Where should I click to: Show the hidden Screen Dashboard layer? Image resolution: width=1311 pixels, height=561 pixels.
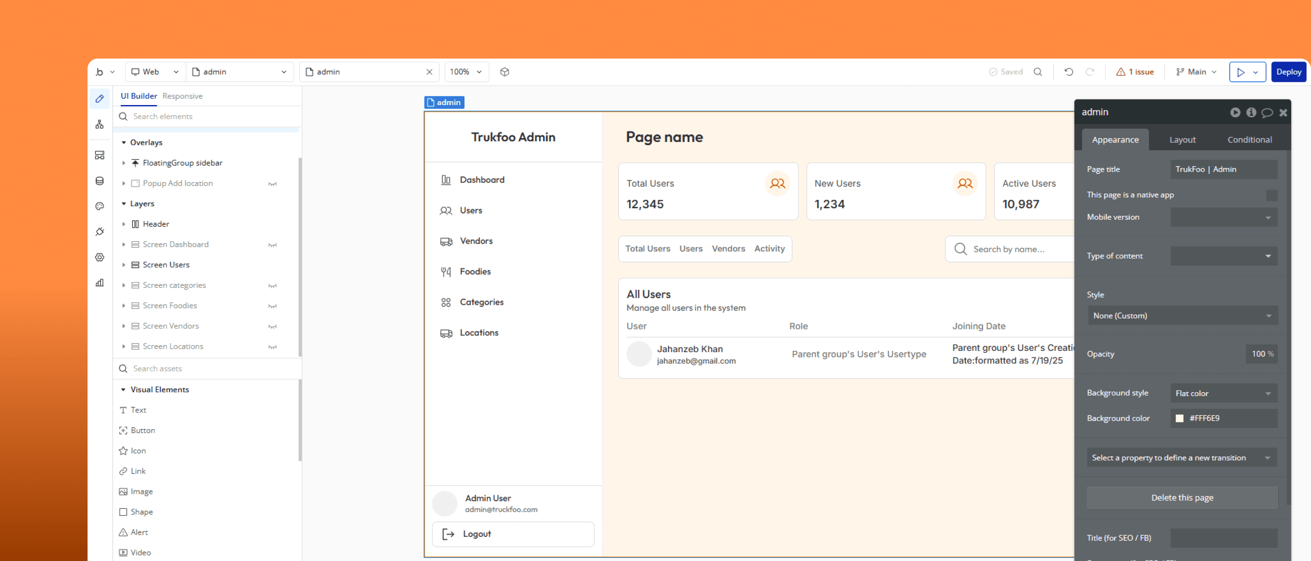pyautogui.click(x=272, y=245)
